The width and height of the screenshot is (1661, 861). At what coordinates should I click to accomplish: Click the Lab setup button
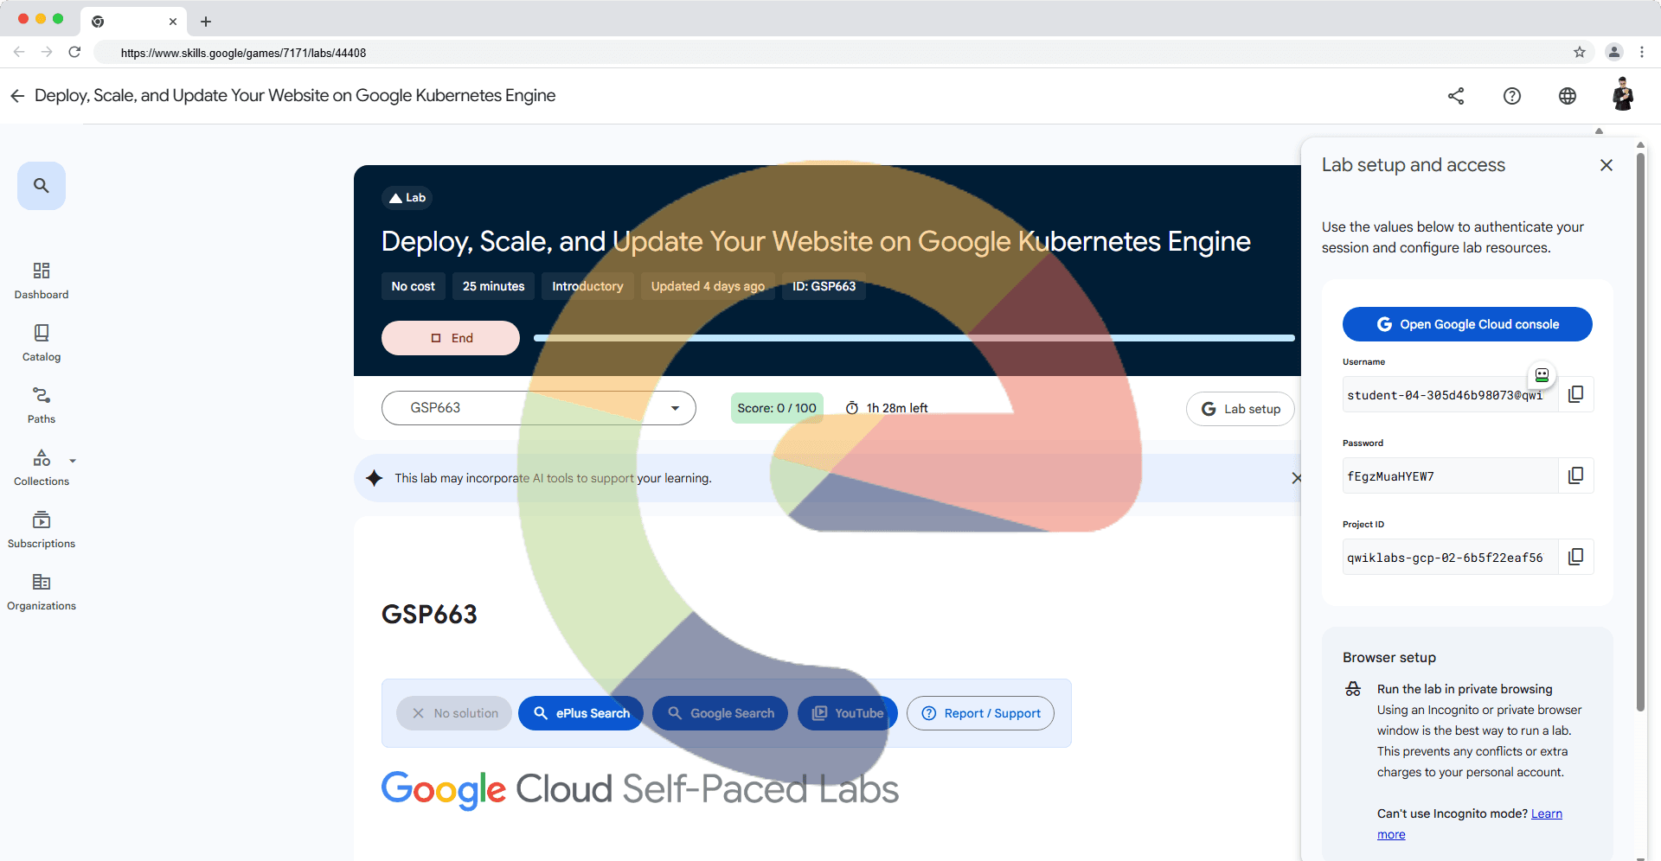[x=1241, y=409]
